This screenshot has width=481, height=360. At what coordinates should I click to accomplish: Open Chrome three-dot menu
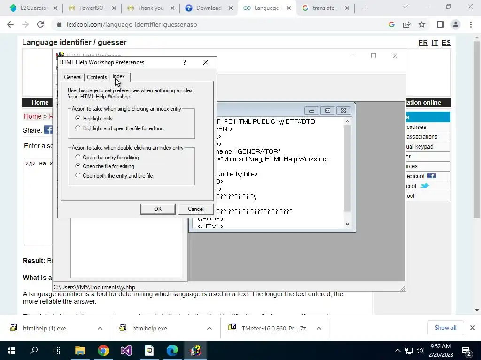(471, 24)
